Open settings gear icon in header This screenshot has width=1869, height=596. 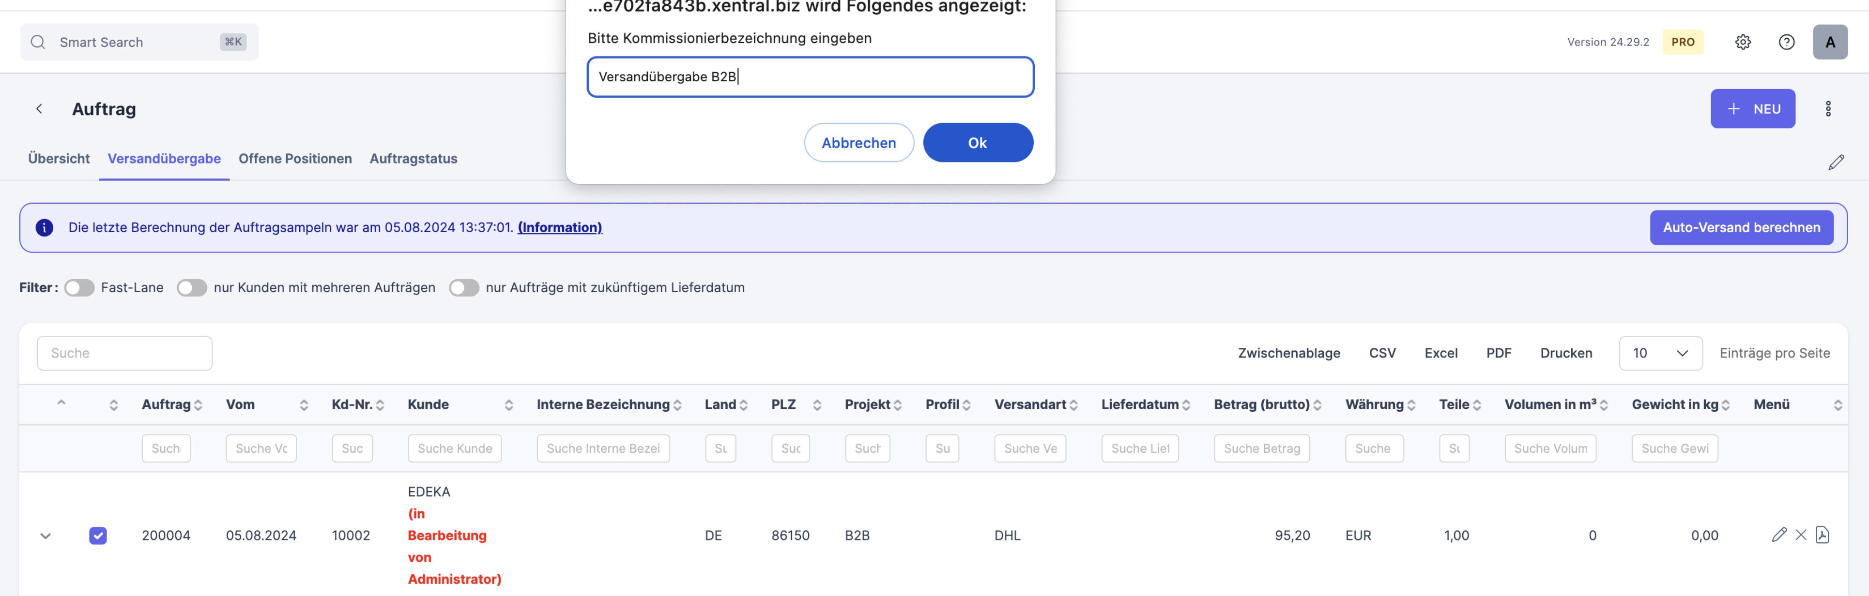(1743, 42)
